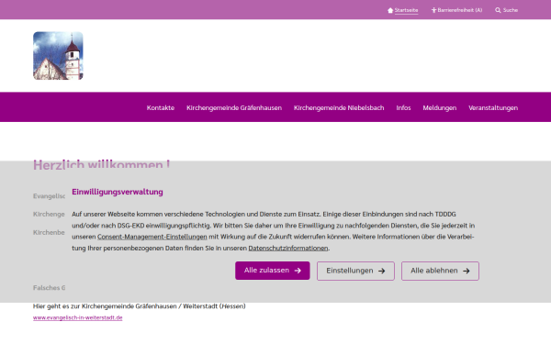Accept all with Alle zulassen button

(273, 271)
